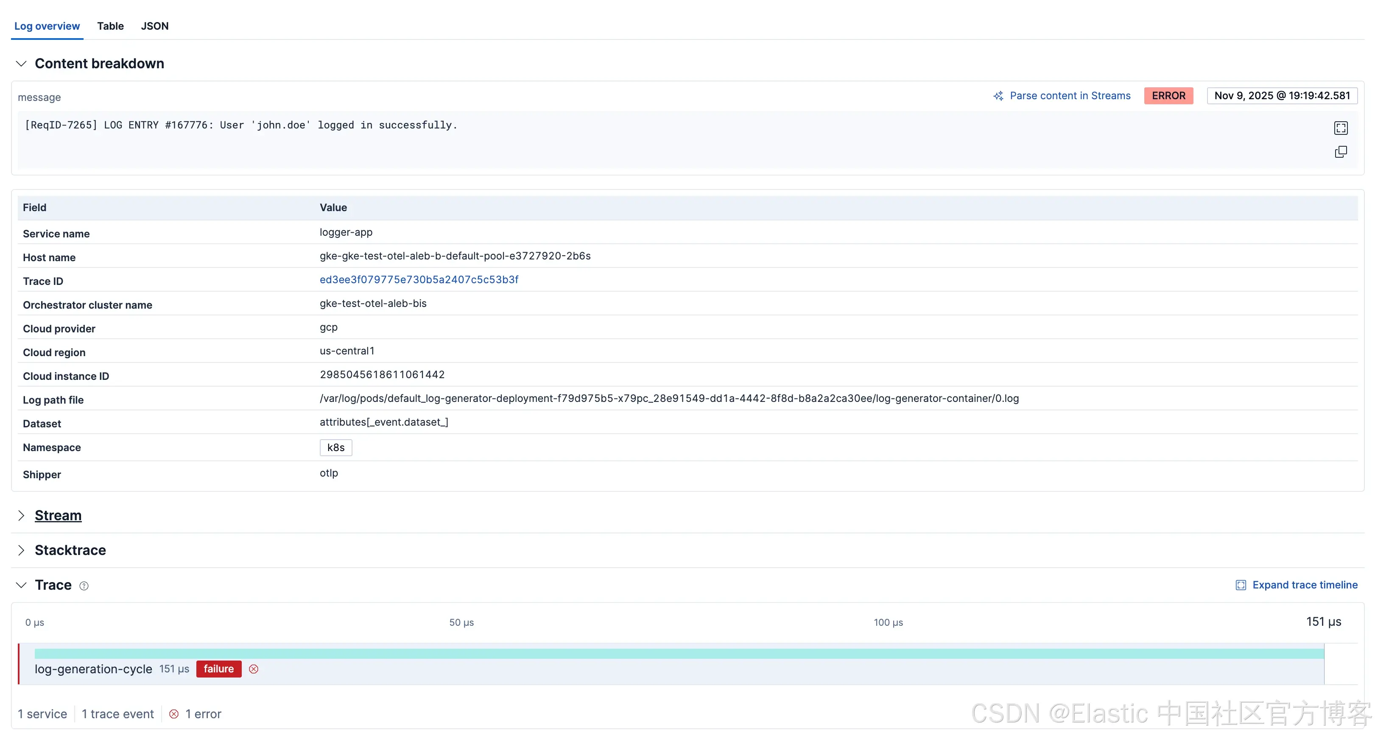Click the error circle icon next to failure badge
The height and width of the screenshot is (736, 1375).
tap(254, 669)
